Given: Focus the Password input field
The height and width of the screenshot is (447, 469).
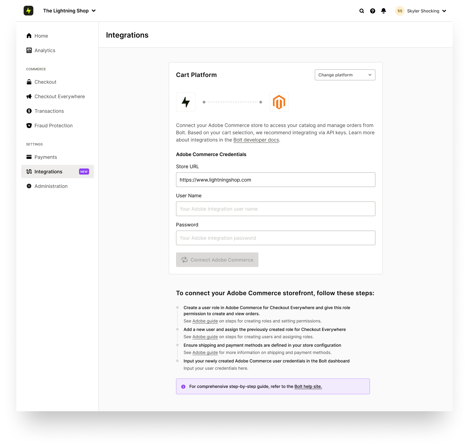Looking at the screenshot, I should (276, 238).
